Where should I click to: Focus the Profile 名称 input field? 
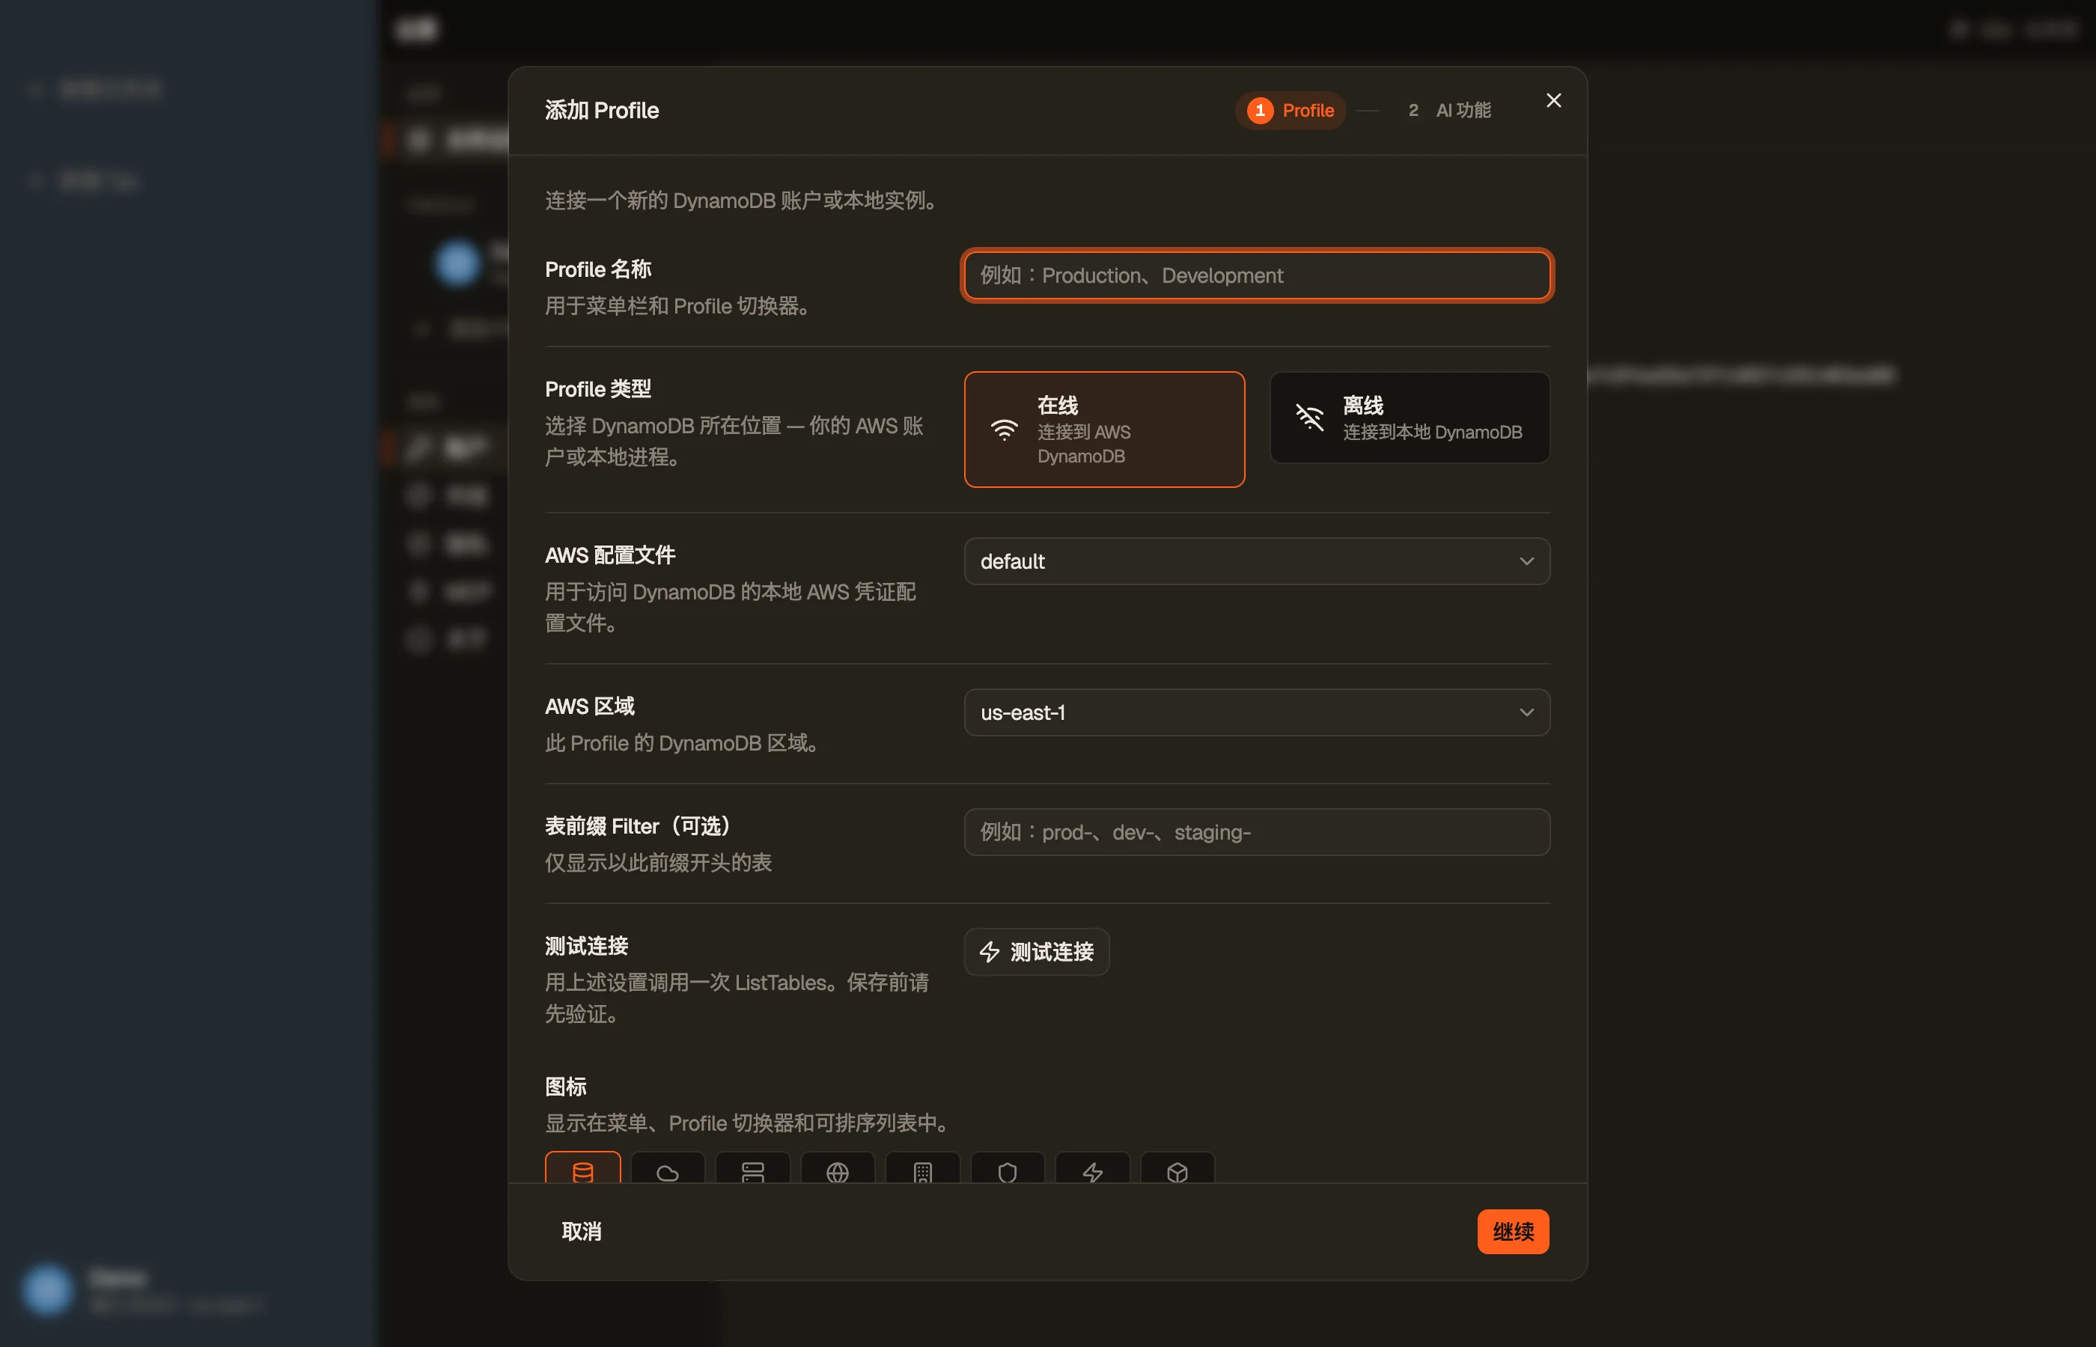pyautogui.click(x=1256, y=275)
